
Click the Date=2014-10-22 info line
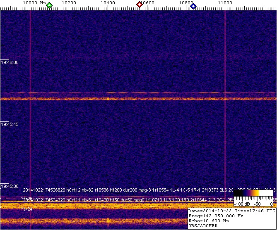pos(231,211)
